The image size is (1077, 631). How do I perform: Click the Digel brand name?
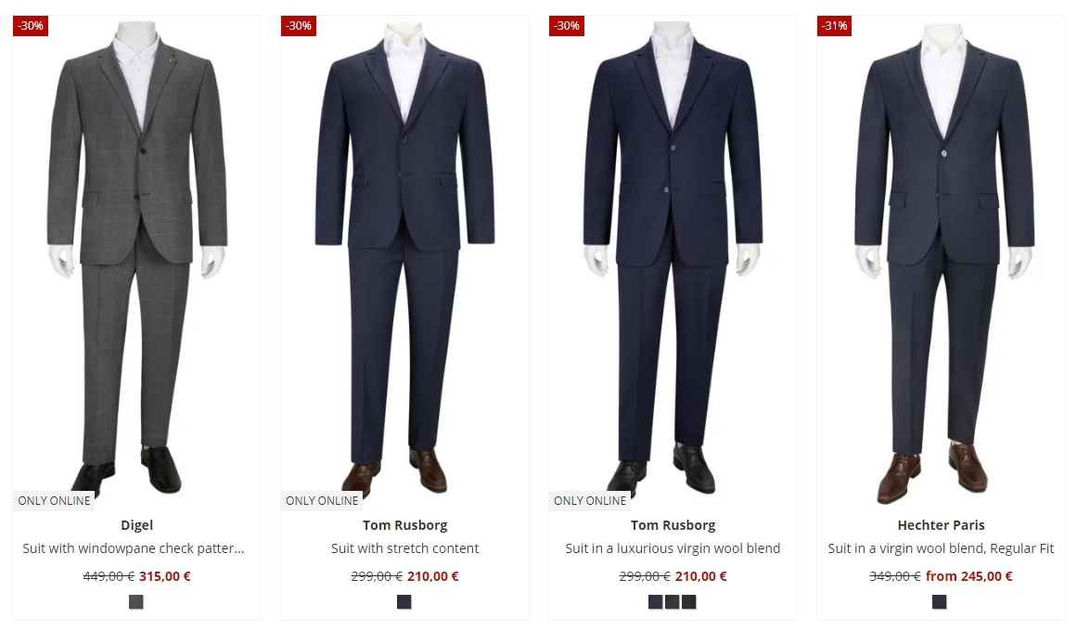tap(136, 525)
